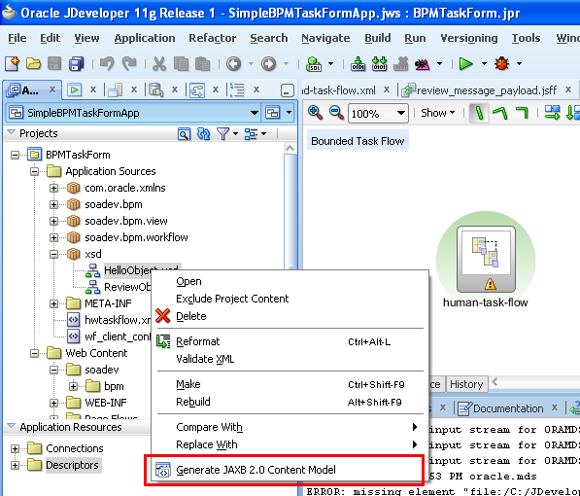Click the New document toolbar icon
The width and height of the screenshot is (580, 496).
[13, 64]
